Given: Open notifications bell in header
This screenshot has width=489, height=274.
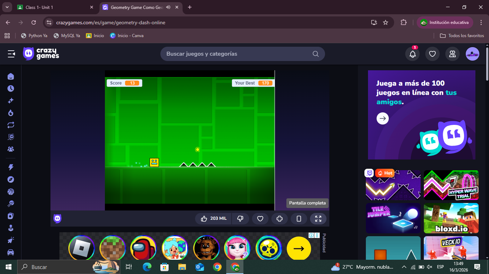Looking at the screenshot, I should 412,54.
